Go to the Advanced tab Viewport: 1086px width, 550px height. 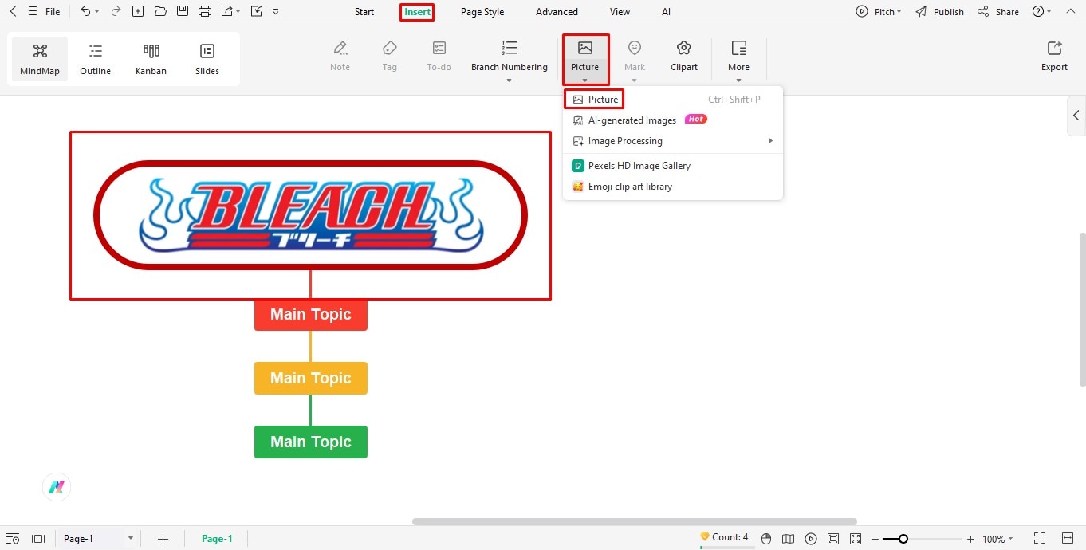(x=557, y=12)
